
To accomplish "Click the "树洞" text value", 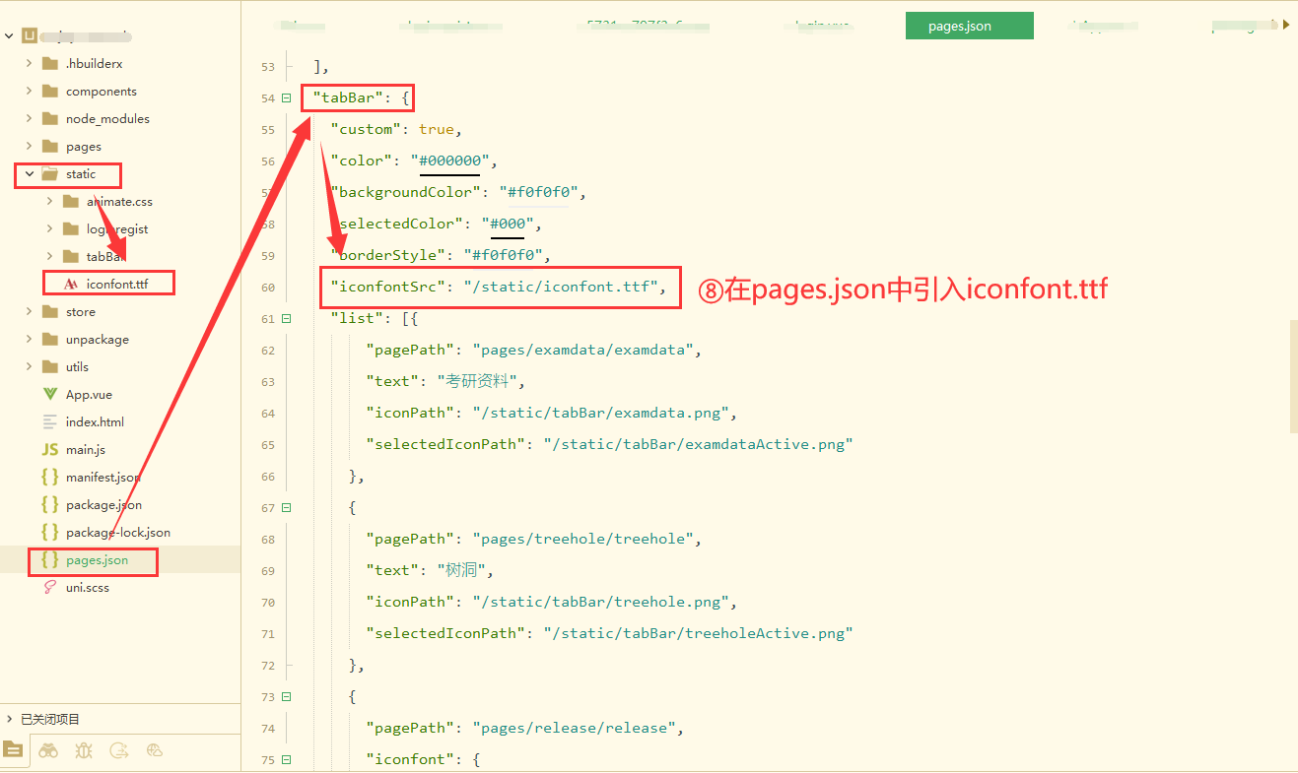I will point(460,570).
